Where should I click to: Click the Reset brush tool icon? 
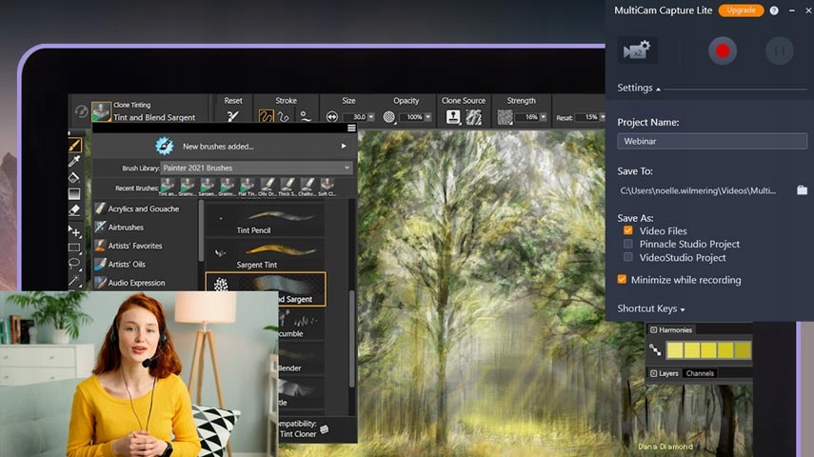pyautogui.click(x=233, y=117)
